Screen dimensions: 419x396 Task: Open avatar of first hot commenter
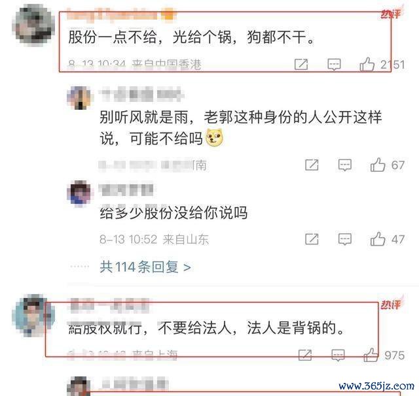[33, 25]
